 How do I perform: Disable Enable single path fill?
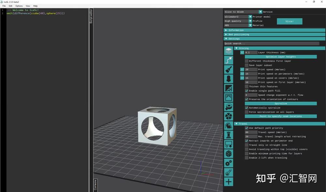click(247, 90)
